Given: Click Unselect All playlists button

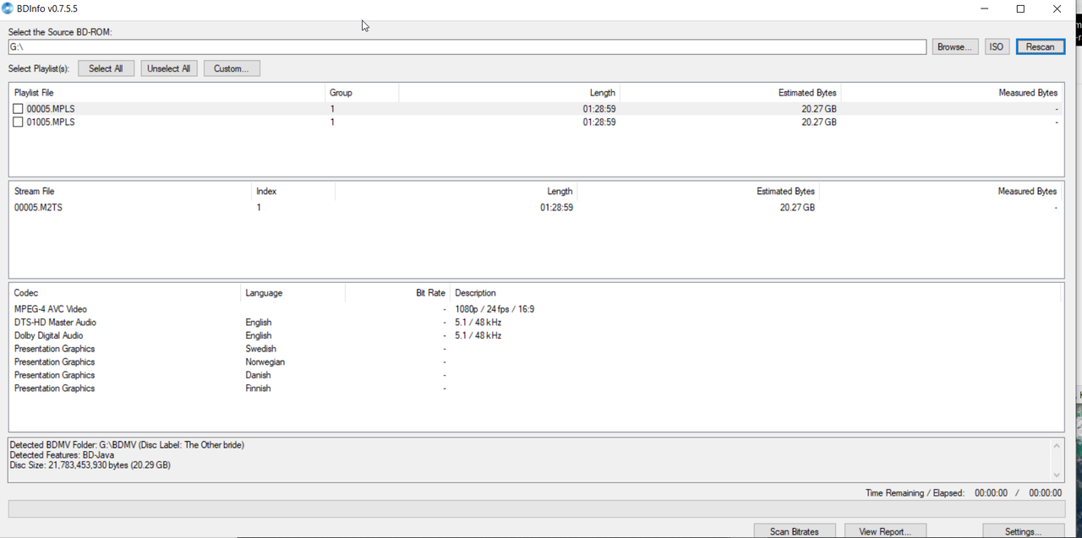Looking at the screenshot, I should click(x=168, y=68).
